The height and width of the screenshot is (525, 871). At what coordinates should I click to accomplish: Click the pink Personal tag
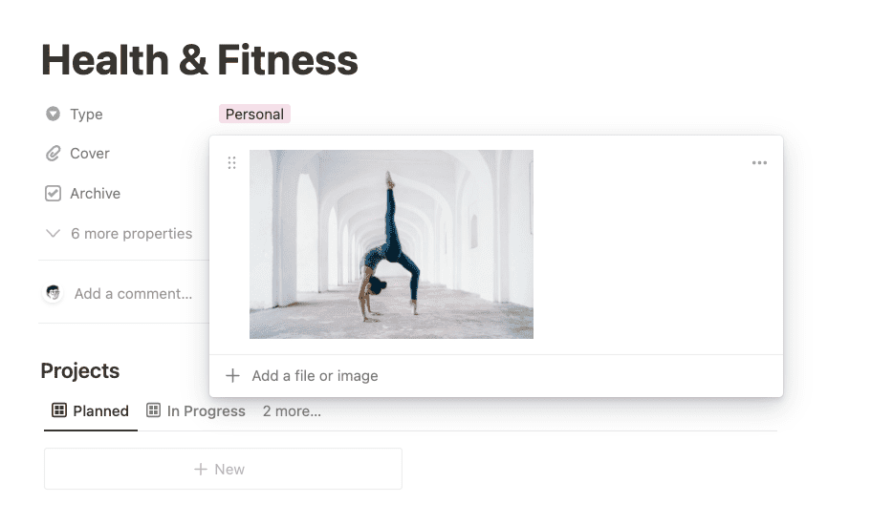tap(254, 115)
